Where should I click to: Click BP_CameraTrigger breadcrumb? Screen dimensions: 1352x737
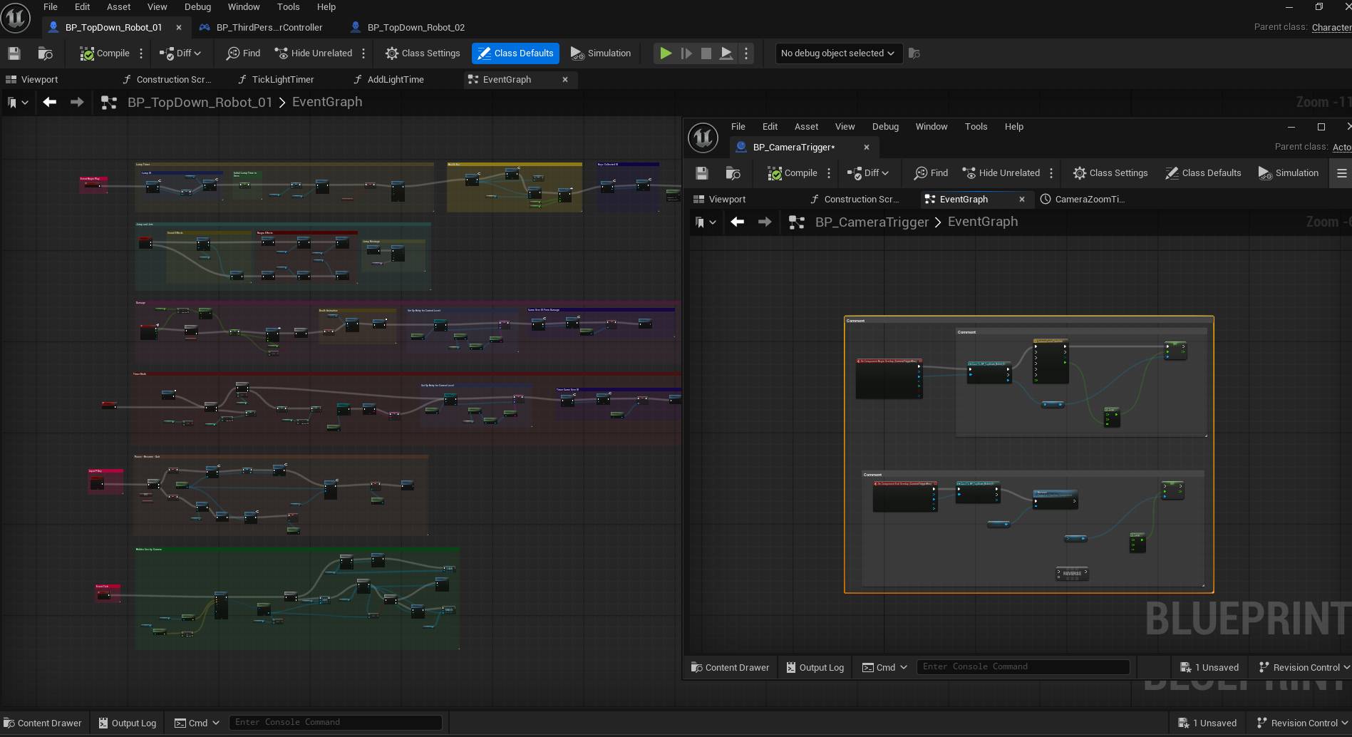click(872, 222)
